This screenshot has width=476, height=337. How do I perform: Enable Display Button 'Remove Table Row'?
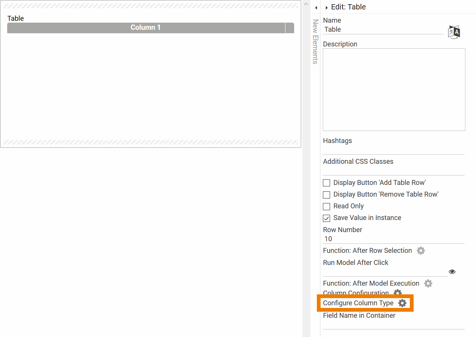326,194
